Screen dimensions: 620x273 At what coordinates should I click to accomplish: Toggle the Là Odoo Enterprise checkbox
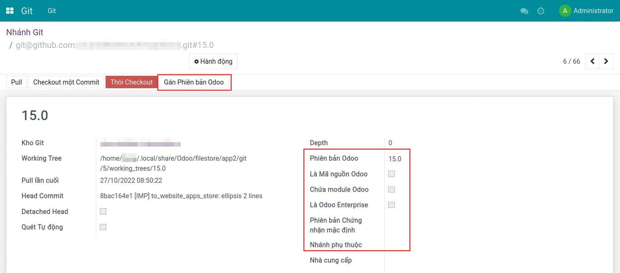point(391,205)
